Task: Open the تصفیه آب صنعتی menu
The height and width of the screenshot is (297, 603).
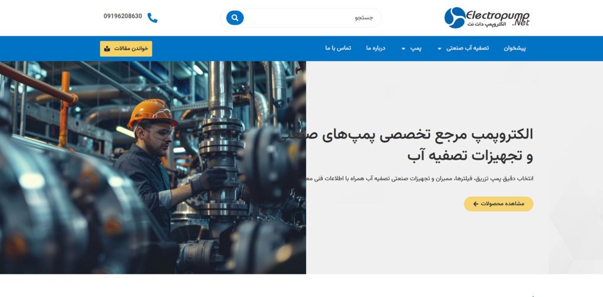Action: [467, 48]
